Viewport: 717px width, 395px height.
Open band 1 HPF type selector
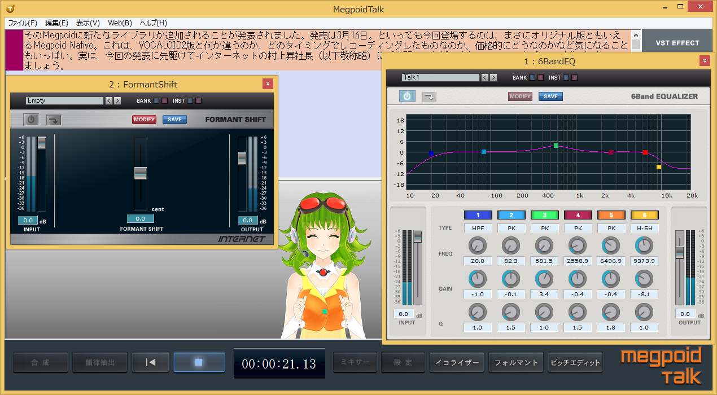click(478, 229)
